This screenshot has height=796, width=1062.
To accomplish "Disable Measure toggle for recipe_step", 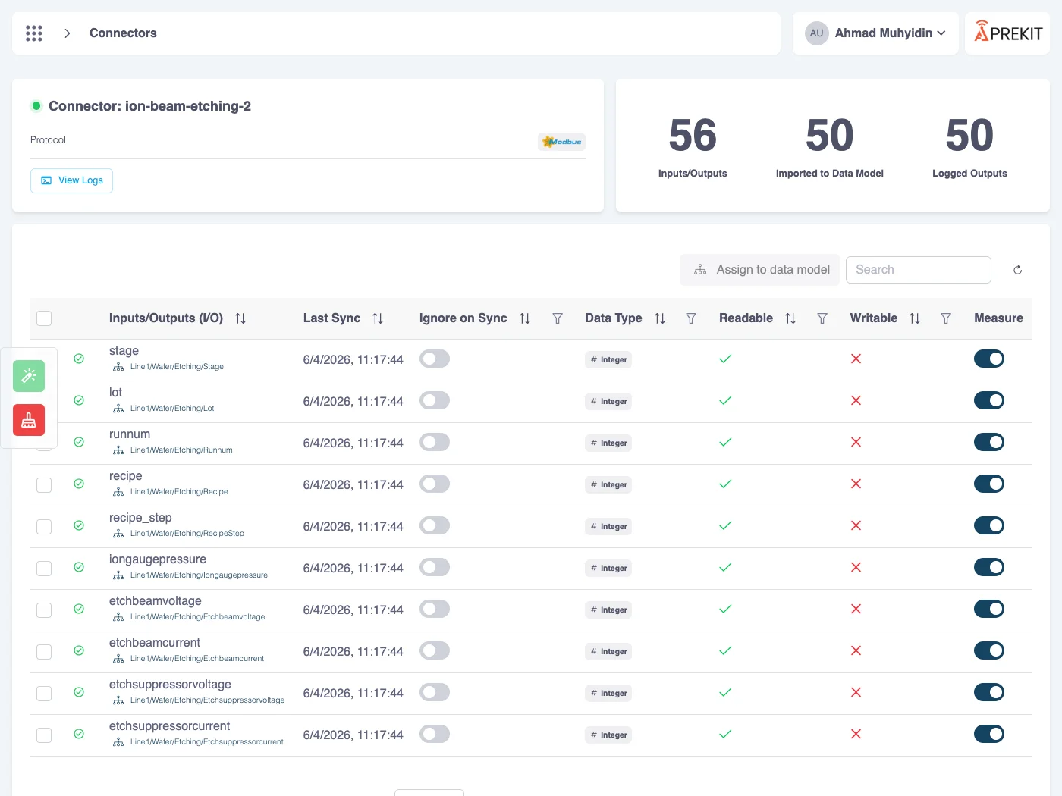I will point(989,525).
